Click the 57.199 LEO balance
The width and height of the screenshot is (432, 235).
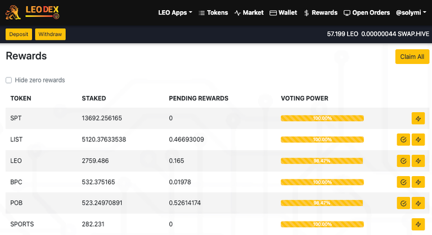[x=343, y=34]
